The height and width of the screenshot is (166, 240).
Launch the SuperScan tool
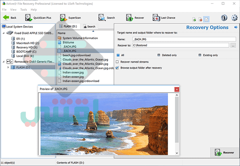[70, 18]
